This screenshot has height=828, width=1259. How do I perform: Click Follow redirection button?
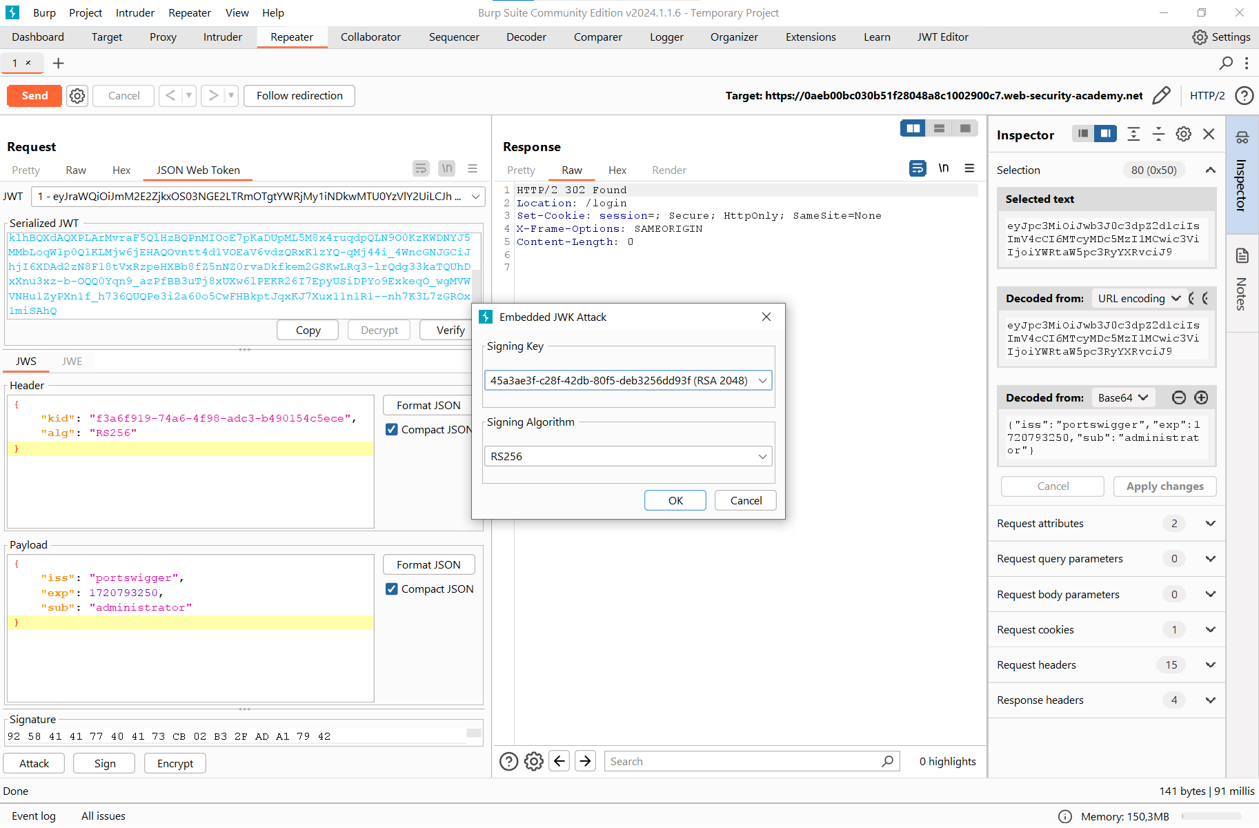[x=299, y=96]
